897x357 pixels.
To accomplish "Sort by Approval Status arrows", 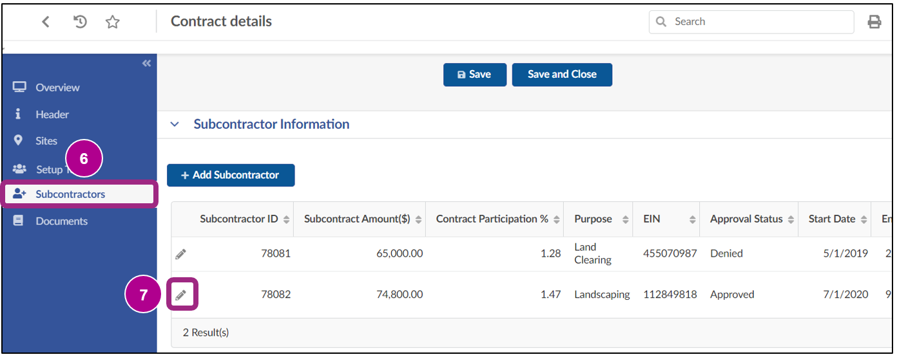I will [791, 219].
